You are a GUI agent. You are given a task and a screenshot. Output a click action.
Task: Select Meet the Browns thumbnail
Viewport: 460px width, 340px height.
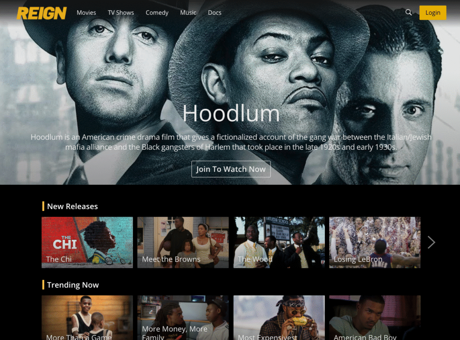point(183,242)
